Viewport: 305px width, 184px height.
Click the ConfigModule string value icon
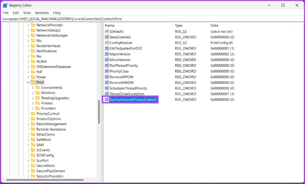[107, 43]
